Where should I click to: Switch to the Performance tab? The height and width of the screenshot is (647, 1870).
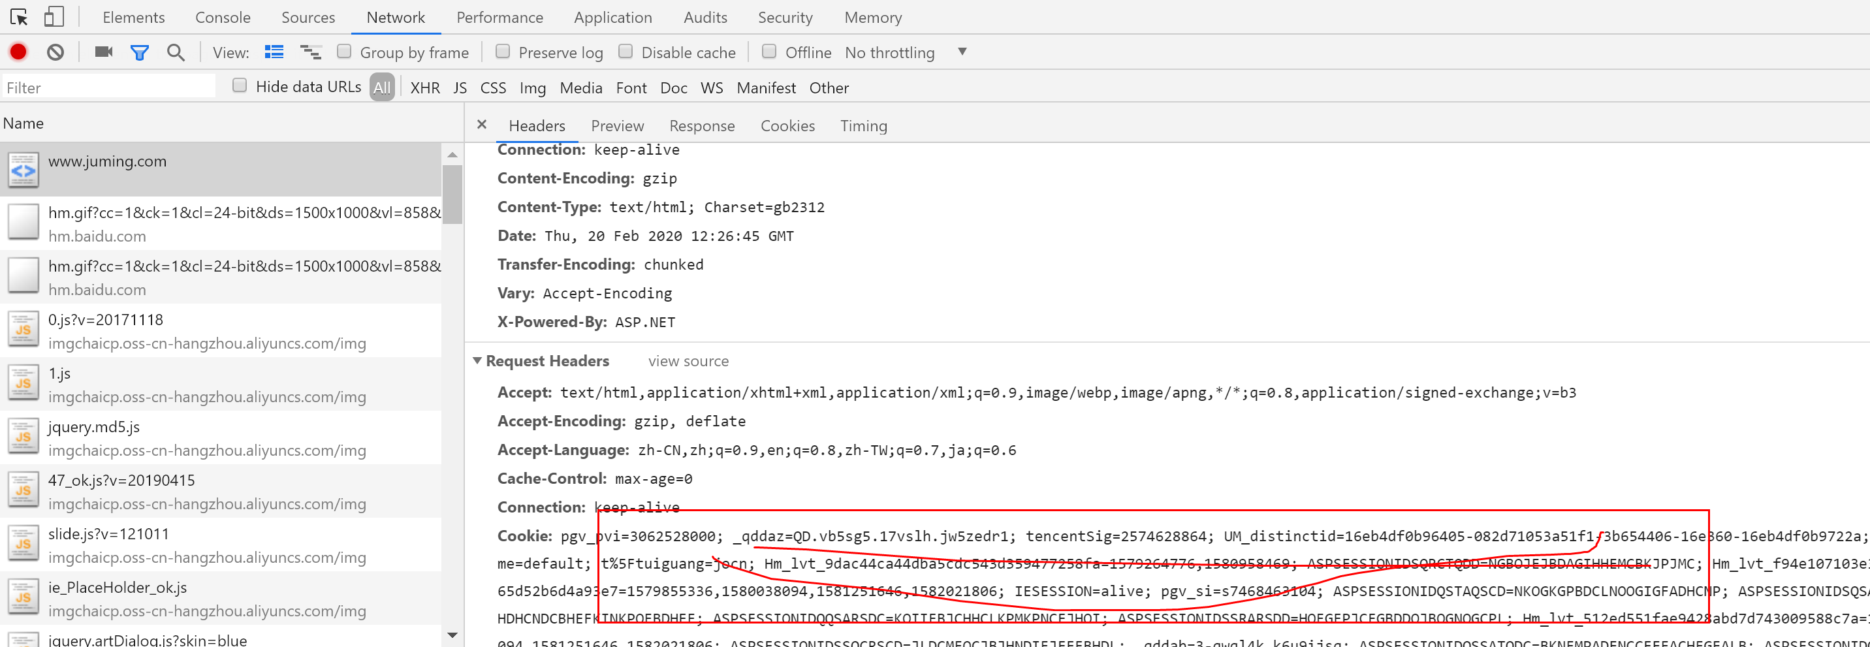pos(499,18)
